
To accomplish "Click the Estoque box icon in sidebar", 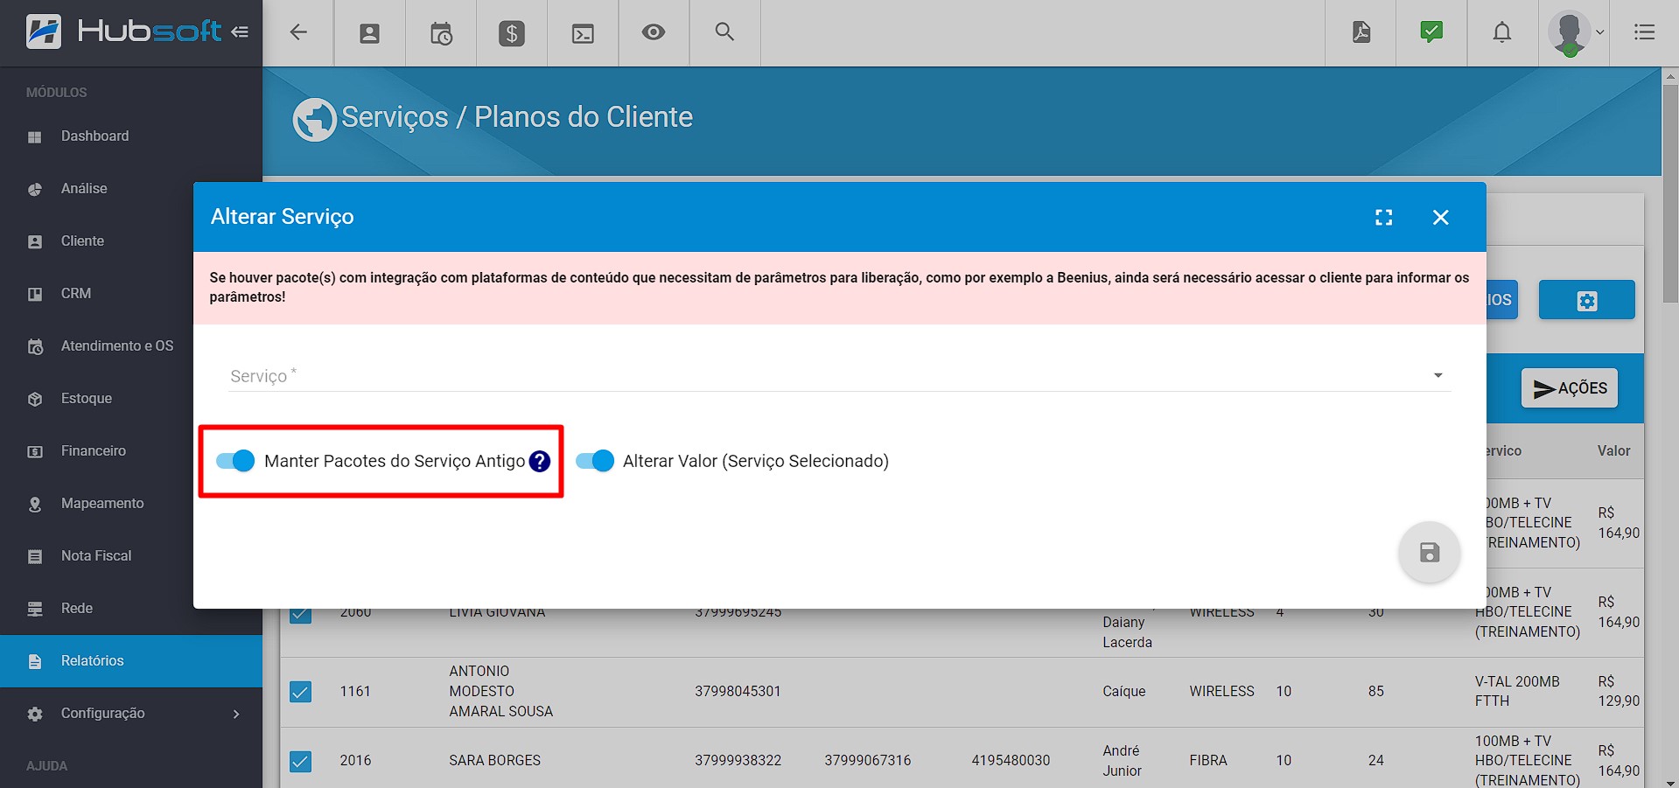I will click(x=35, y=400).
